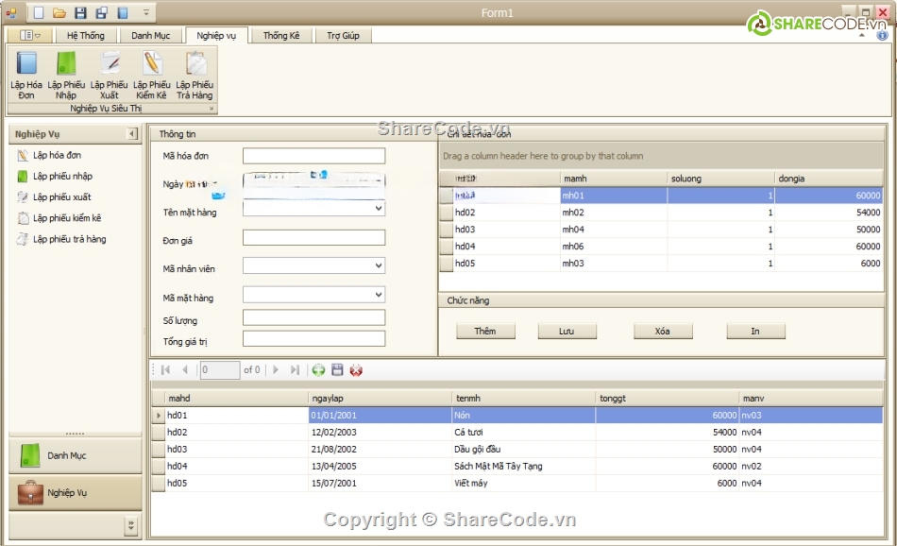The width and height of the screenshot is (897, 546).
Task: Click date cell 15/07/2001
Action: click(381, 483)
